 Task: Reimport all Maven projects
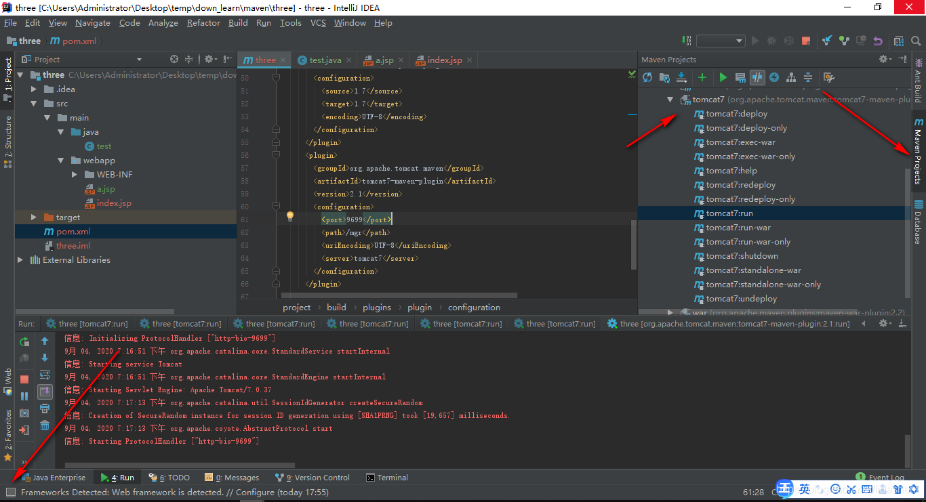pyautogui.click(x=647, y=77)
